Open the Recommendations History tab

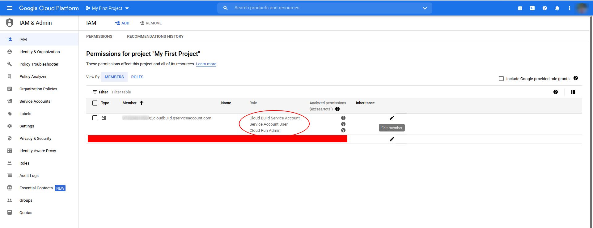155,37
